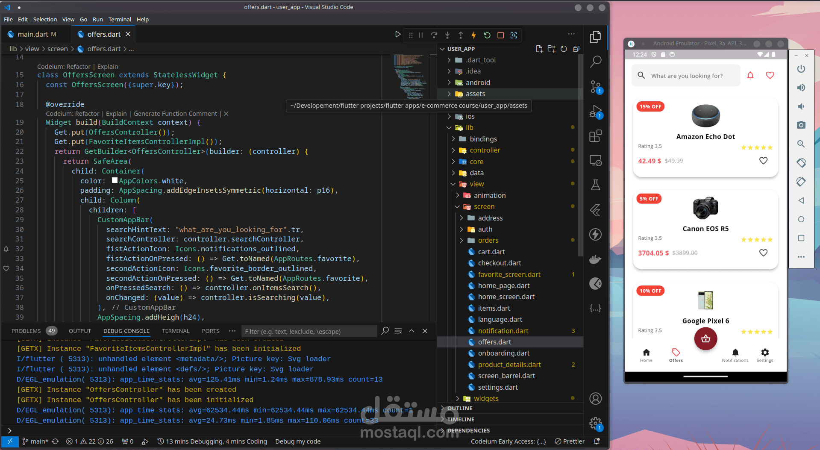Open the Home tab in emulator app
820x450 pixels.
pyautogui.click(x=646, y=355)
